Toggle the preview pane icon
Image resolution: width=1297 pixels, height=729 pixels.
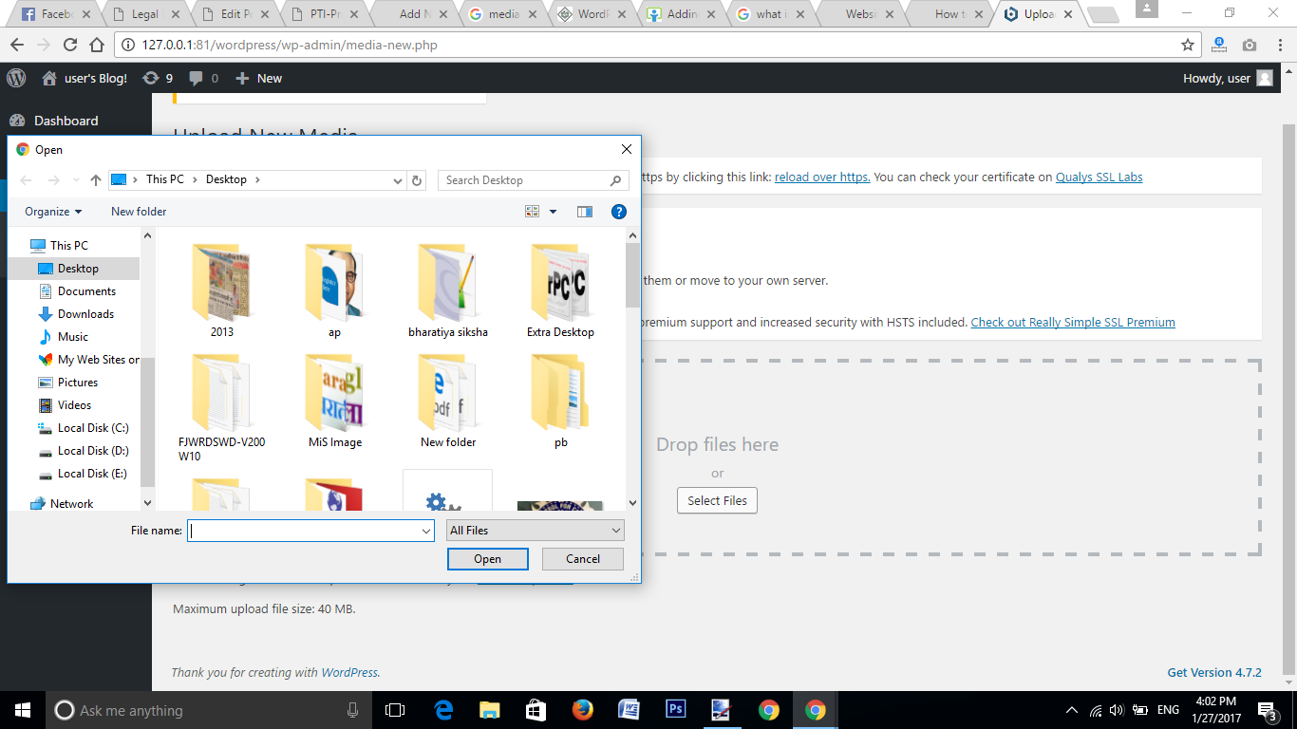click(x=585, y=212)
